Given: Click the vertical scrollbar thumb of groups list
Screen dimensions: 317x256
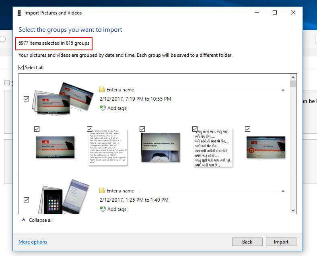Looking at the screenshot, I should [x=293, y=84].
